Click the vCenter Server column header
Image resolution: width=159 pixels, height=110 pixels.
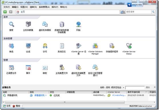(116, 92)
